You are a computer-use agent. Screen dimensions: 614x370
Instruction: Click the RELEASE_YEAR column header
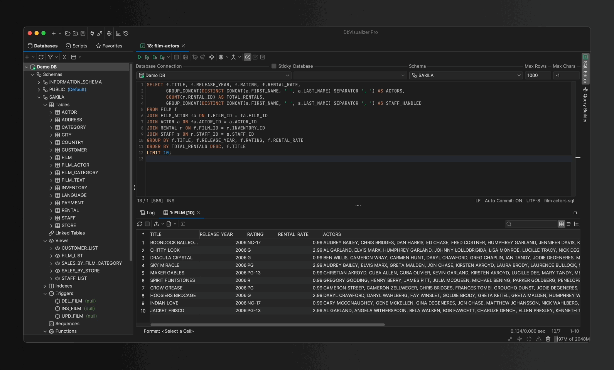coord(216,234)
